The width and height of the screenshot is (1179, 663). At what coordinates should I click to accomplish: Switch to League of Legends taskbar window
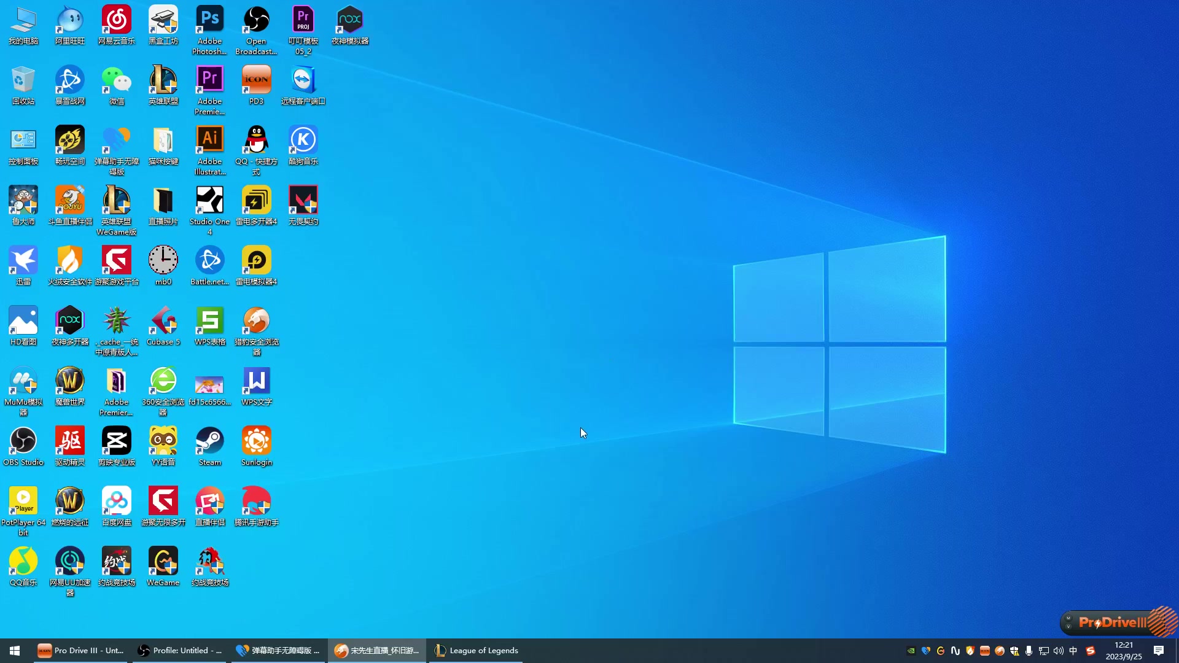[x=476, y=651]
